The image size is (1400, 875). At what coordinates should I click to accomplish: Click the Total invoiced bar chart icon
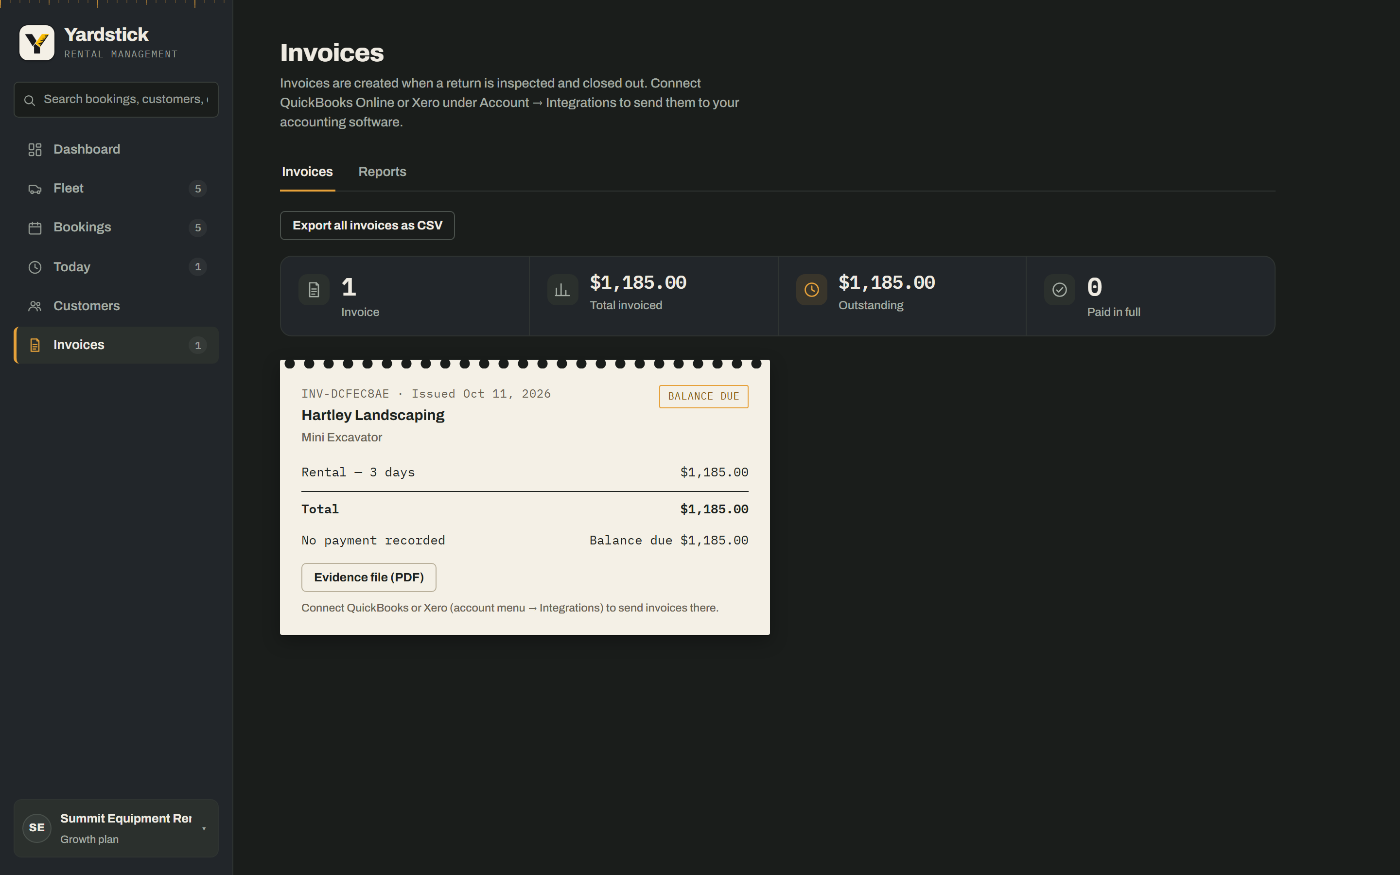[562, 289]
